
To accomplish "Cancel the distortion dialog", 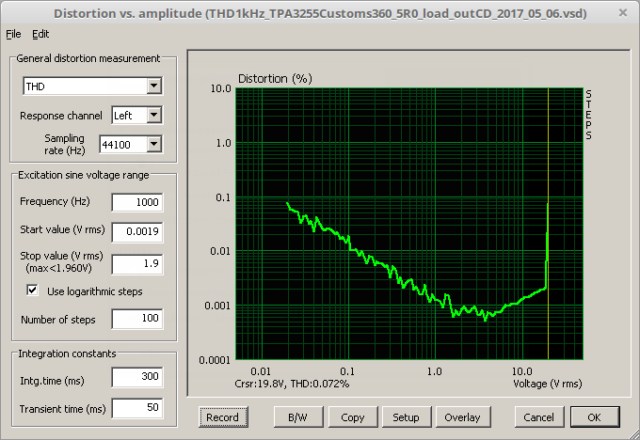I will 539,417.
